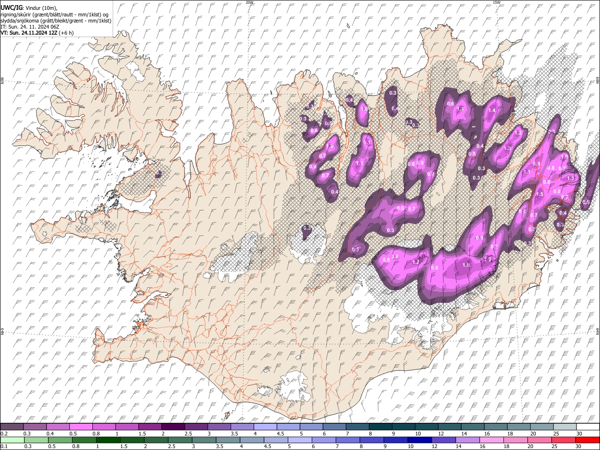Click the '1.4' snowfall value on the map
Viewport: 600px width, 450px height.
tap(492, 110)
